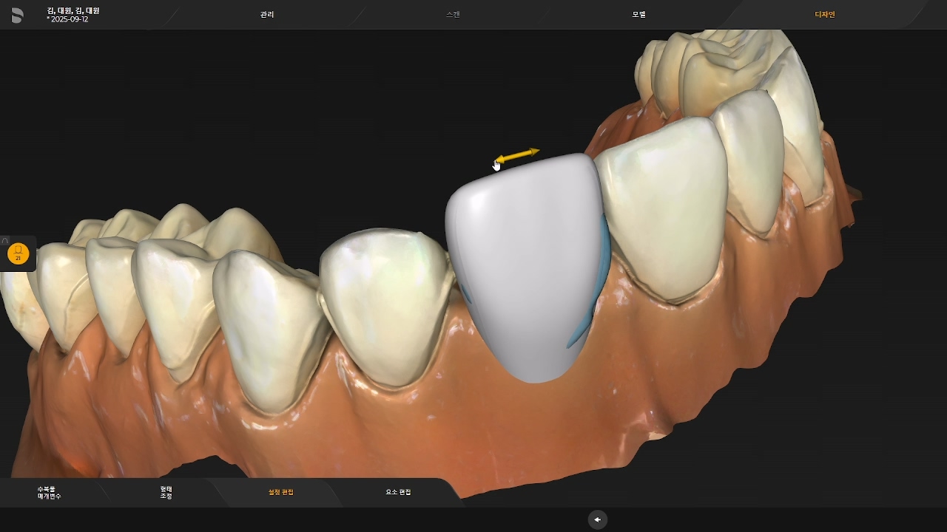
Task: Switch to the 스캔 tab
Action: point(453,15)
